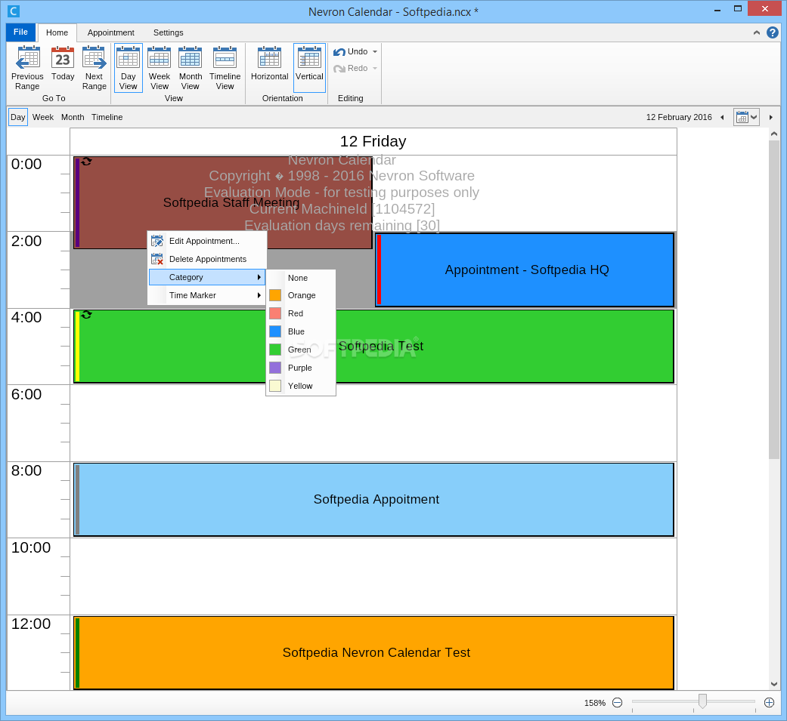
Task: Select the Week tab below ribbon
Action: (x=43, y=117)
